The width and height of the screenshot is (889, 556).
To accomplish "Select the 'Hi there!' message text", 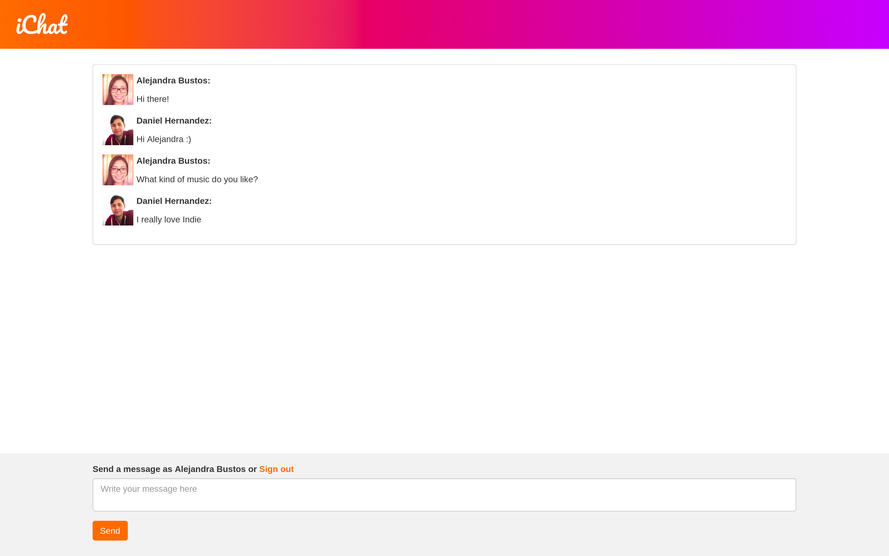I will tap(152, 99).
